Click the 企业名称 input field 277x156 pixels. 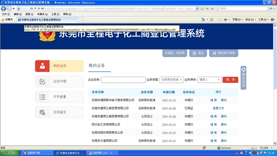tap(123, 80)
